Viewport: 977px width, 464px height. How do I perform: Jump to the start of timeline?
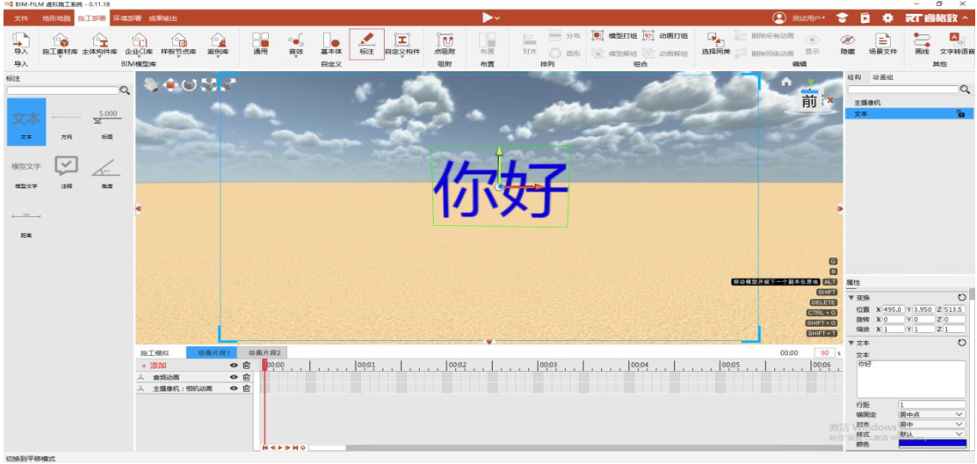pos(265,447)
